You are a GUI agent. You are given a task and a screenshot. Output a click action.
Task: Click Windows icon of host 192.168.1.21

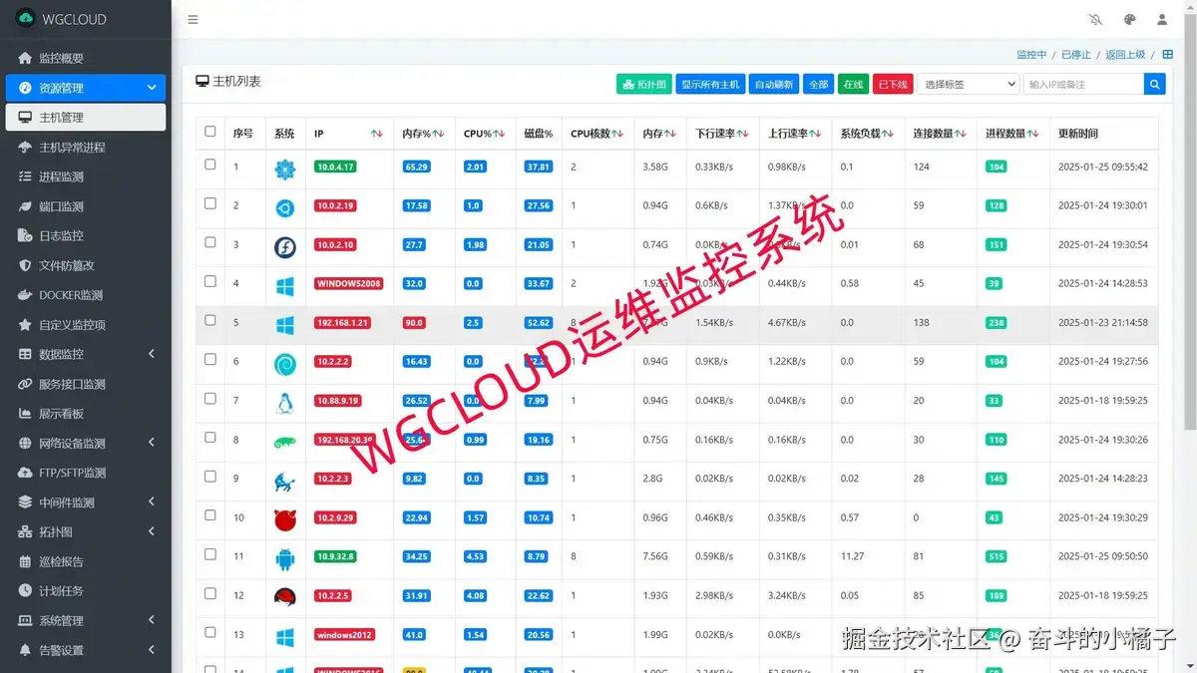[284, 325]
